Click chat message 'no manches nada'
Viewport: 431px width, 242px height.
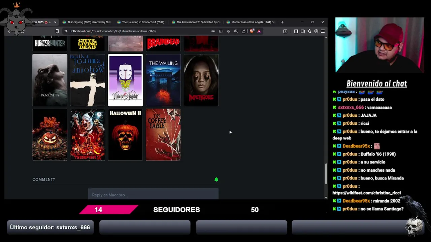[x=378, y=170]
